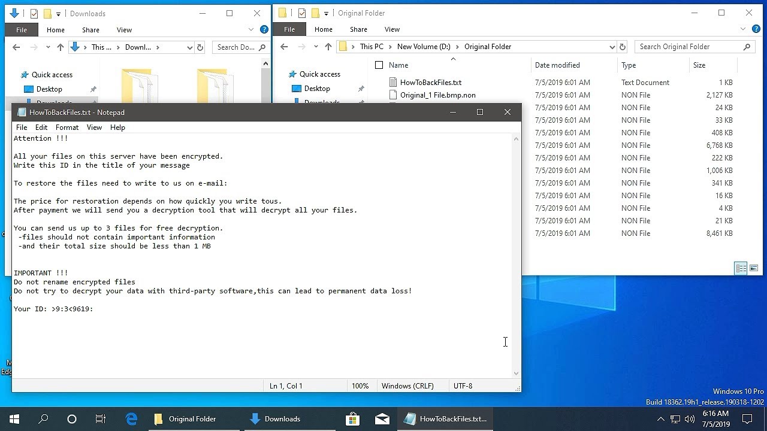
Task: Open Notepad File menu
Action: click(x=22, y=128)
